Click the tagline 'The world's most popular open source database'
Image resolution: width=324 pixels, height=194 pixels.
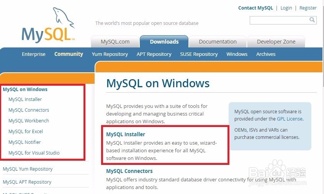pyautogui.click(x=147, y=23)
